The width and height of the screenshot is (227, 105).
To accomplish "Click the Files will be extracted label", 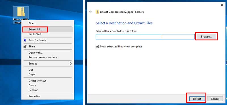I will (117, 31).
